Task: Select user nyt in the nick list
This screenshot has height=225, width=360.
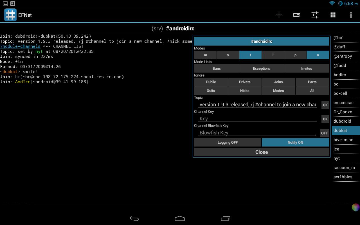Action: (x=346, y=158)
